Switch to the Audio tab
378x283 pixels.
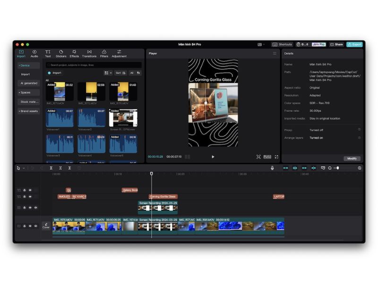pyautogui.click(x=34, y=54)
